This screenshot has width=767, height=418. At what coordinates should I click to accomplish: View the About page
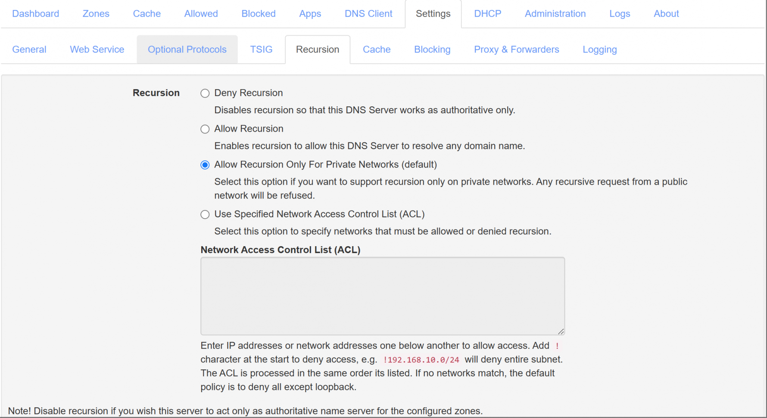(666, 13)
